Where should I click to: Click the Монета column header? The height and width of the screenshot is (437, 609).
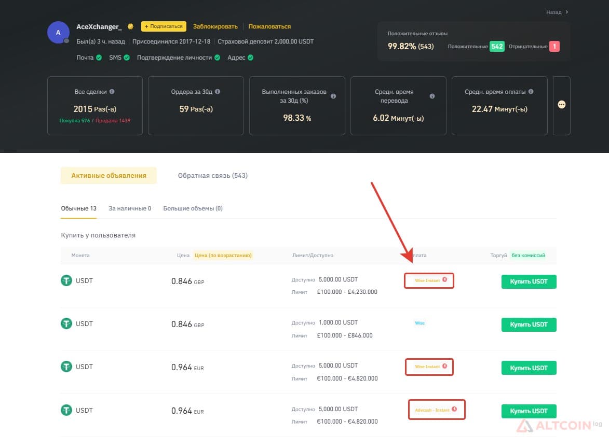tap(80, 255)
